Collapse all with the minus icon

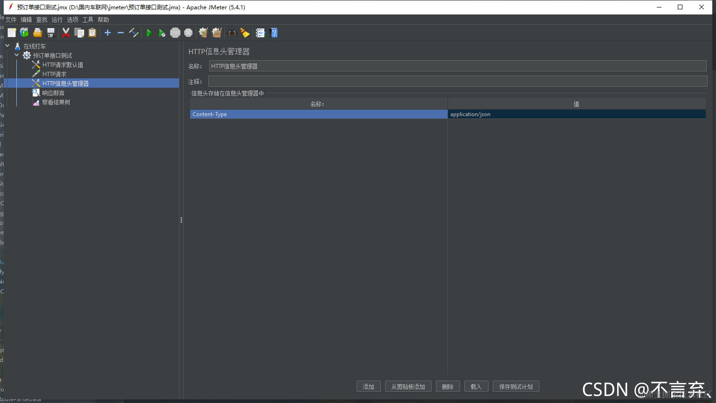[121, 33]
